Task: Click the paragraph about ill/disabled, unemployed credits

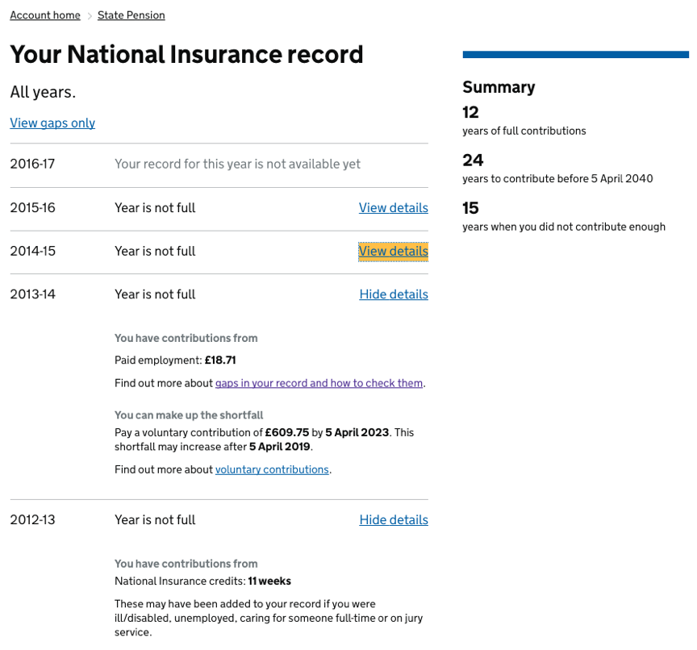Action: [269, 619]
